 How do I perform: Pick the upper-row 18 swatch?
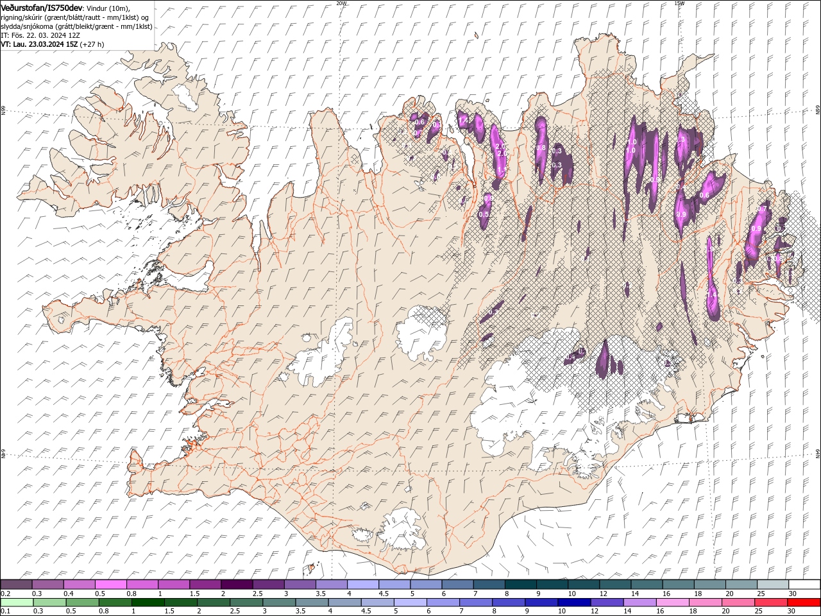click(x=709, y=585)
